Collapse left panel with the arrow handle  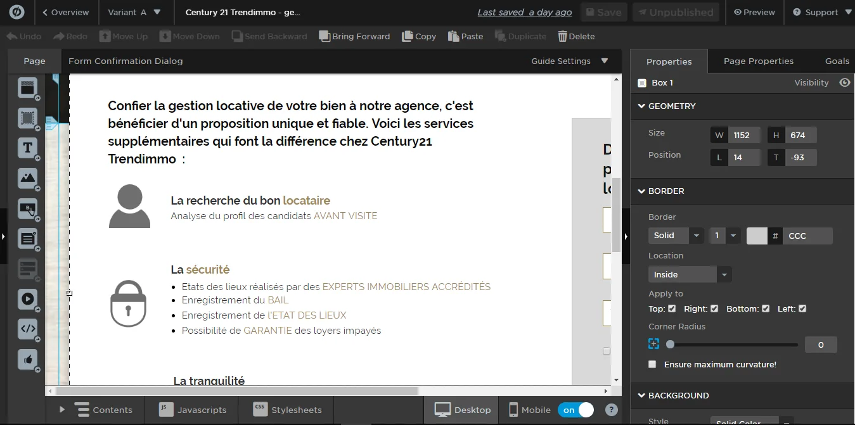[3, 236]
